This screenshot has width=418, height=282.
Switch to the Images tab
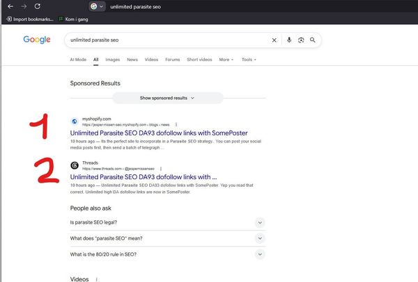[112, 60]
